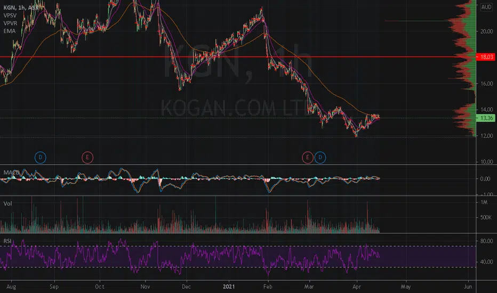Screen dimensions: 497x293
Task: Select the VPVR indicator label
Action: click(10, 23)
